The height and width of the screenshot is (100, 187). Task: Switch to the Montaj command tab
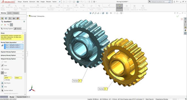(x=3, y=13)
